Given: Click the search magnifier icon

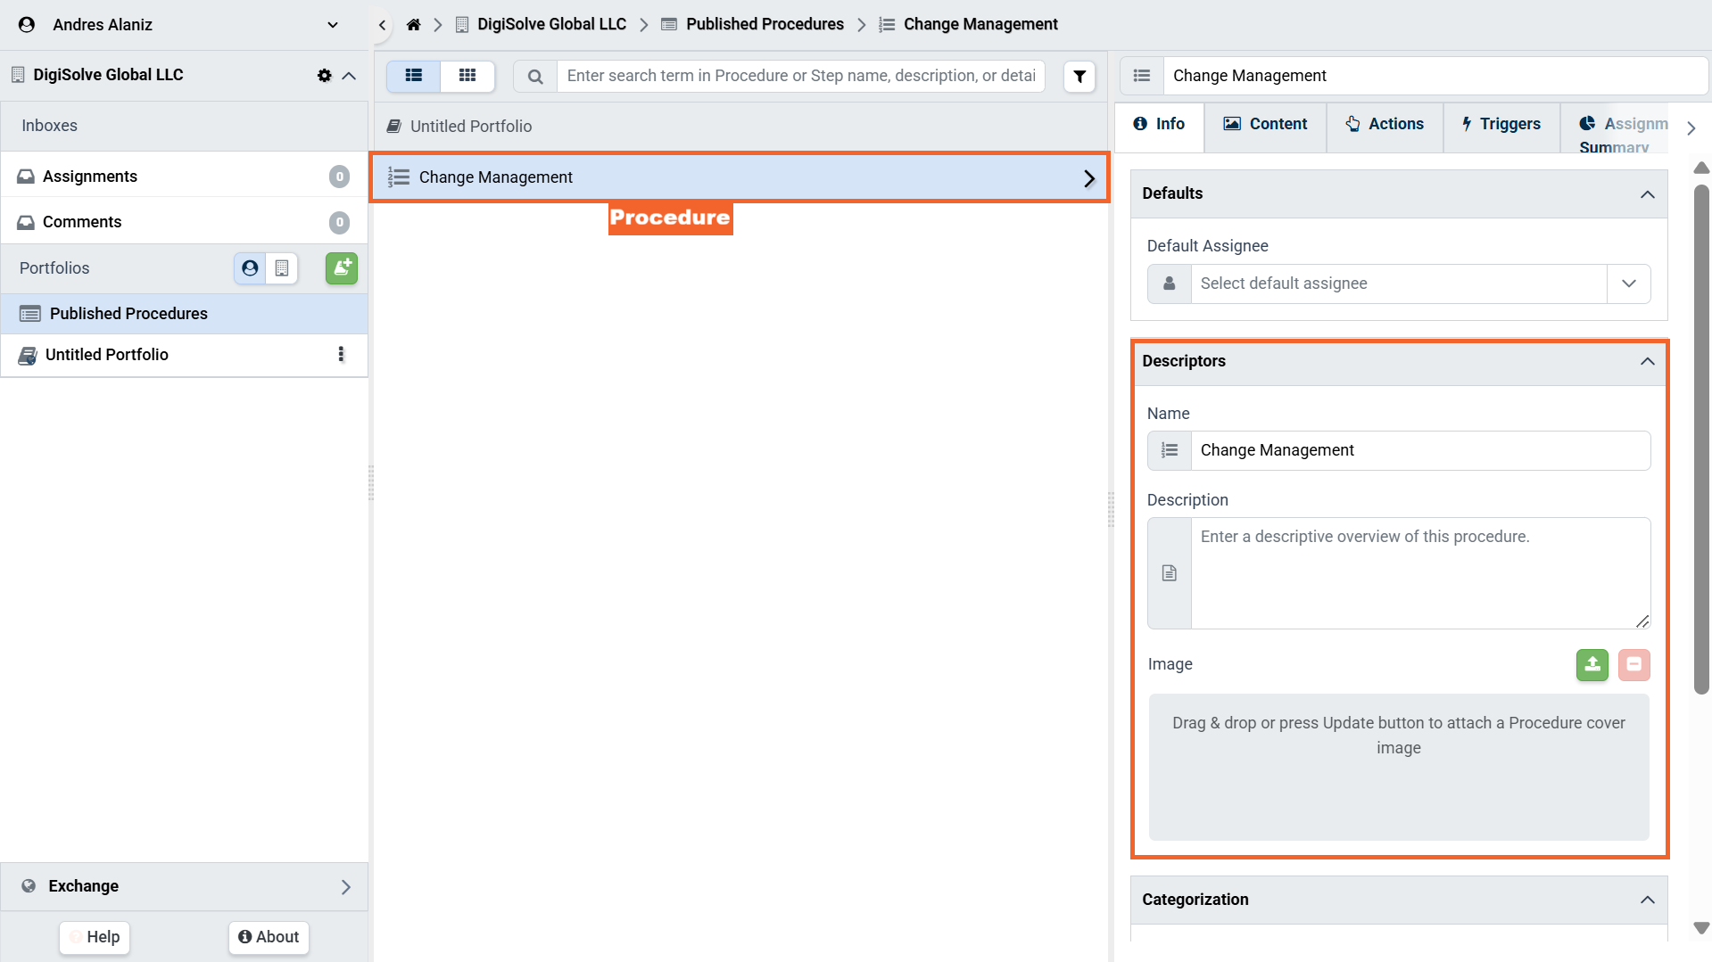Looking at the screenshot, I should [x=535, y=77].
